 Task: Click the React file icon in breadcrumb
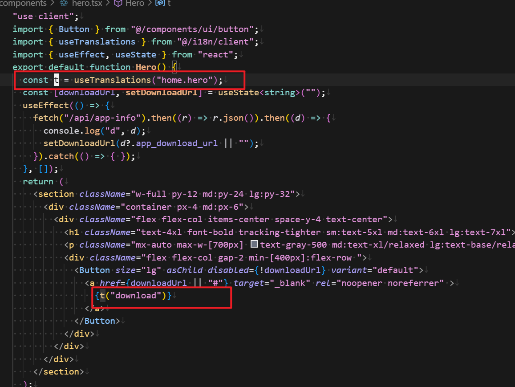click(64, 4)
